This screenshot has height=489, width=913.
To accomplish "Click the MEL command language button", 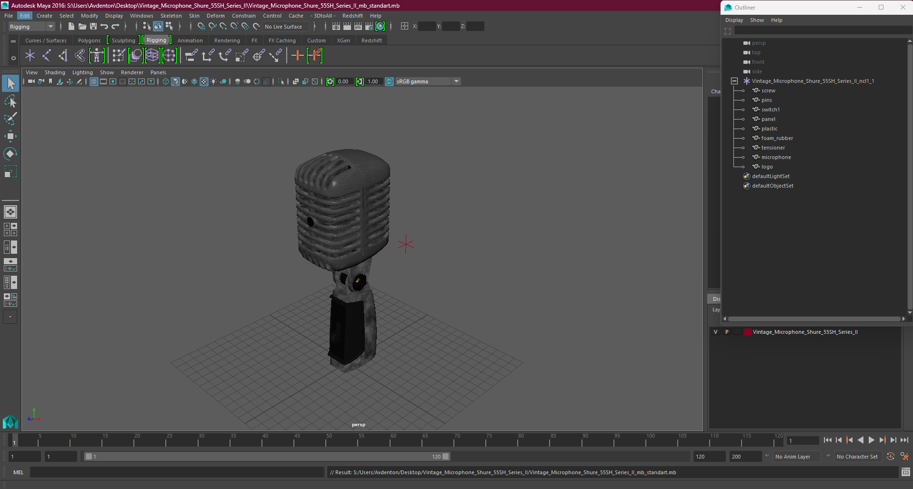I will click(x=18, y=472).
